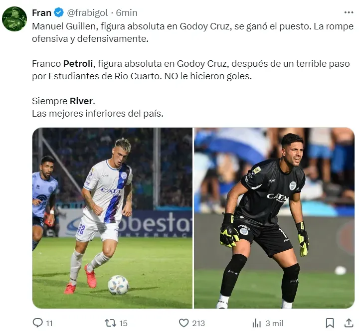Repost this tweet with retweet icon
Image resolution: width=359 pixels, height=331 pixels.
click(x=110, y=323)
